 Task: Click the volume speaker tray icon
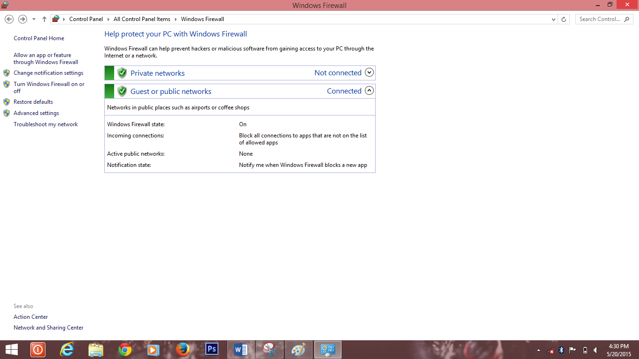[x=595, y=350]
